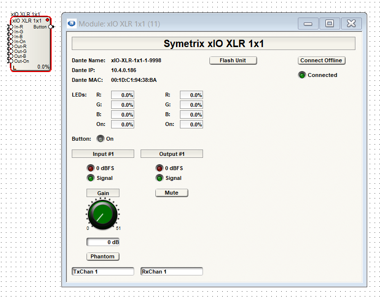Click second LED group G percentage field
This screenshot has width=380, height=300.
point(191,105)
